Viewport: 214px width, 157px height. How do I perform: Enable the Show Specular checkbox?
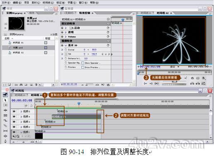pos(83,63)
